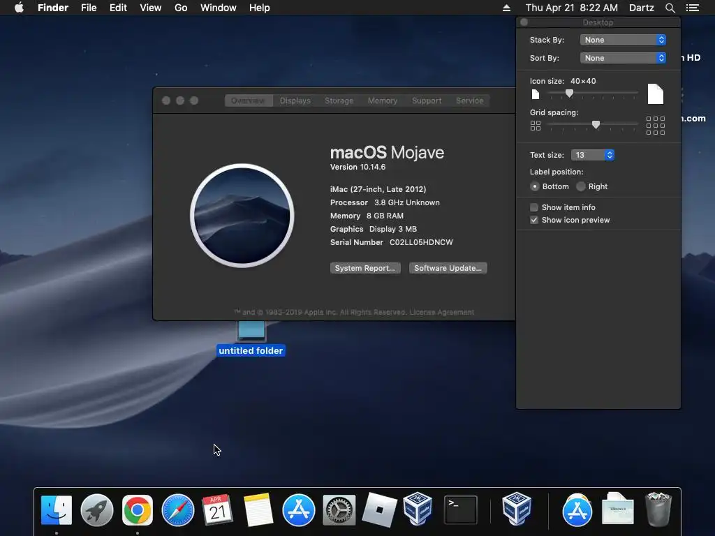The width and height of the screenshot is (715, 536).
Task: Switch to the Memory tab
Action: tap(383, 100)
